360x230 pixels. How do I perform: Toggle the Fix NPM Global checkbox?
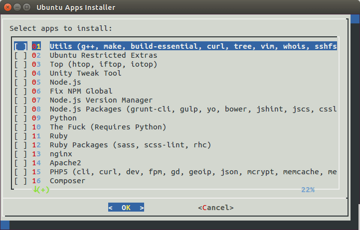coord(20,91)
